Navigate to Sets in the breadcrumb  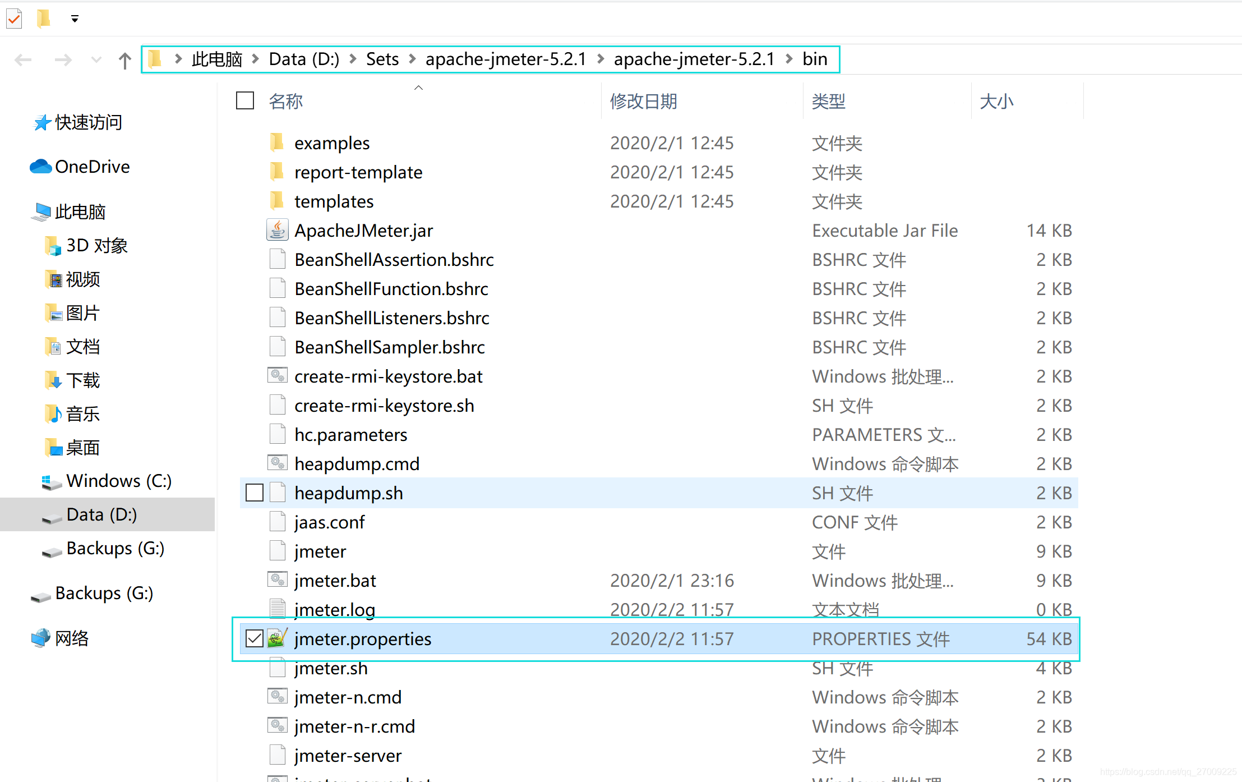pyautogui.click(x=382, y=59)
